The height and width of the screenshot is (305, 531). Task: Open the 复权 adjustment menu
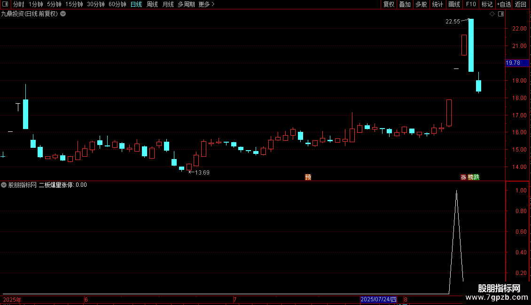[x=389, y=4]
